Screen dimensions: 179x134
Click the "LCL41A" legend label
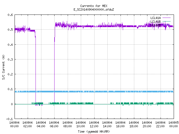click(x=156, y=18)
